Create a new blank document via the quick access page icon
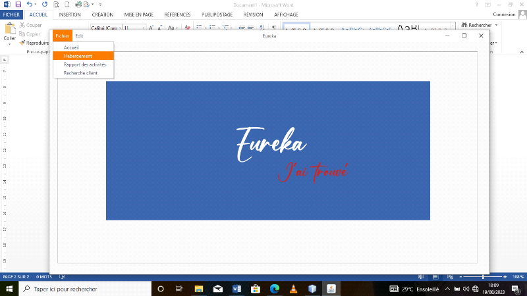 click(x=67, y=5)
